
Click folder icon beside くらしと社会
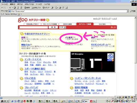pyautogui.click(x=21, y=78)
